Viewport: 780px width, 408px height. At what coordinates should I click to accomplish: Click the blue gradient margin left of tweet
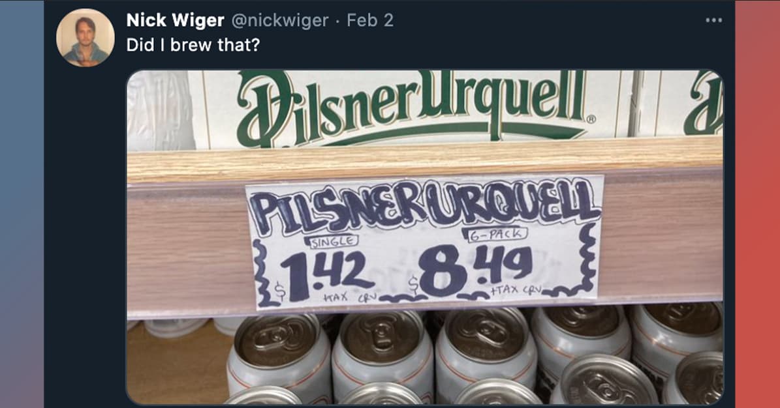coord(22,204)
